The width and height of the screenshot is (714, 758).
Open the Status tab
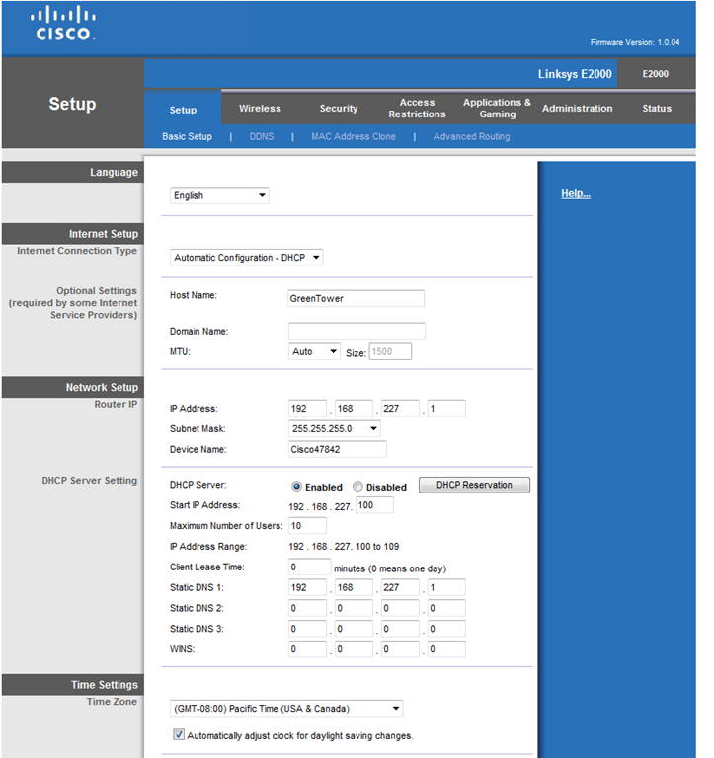point(657,109)
